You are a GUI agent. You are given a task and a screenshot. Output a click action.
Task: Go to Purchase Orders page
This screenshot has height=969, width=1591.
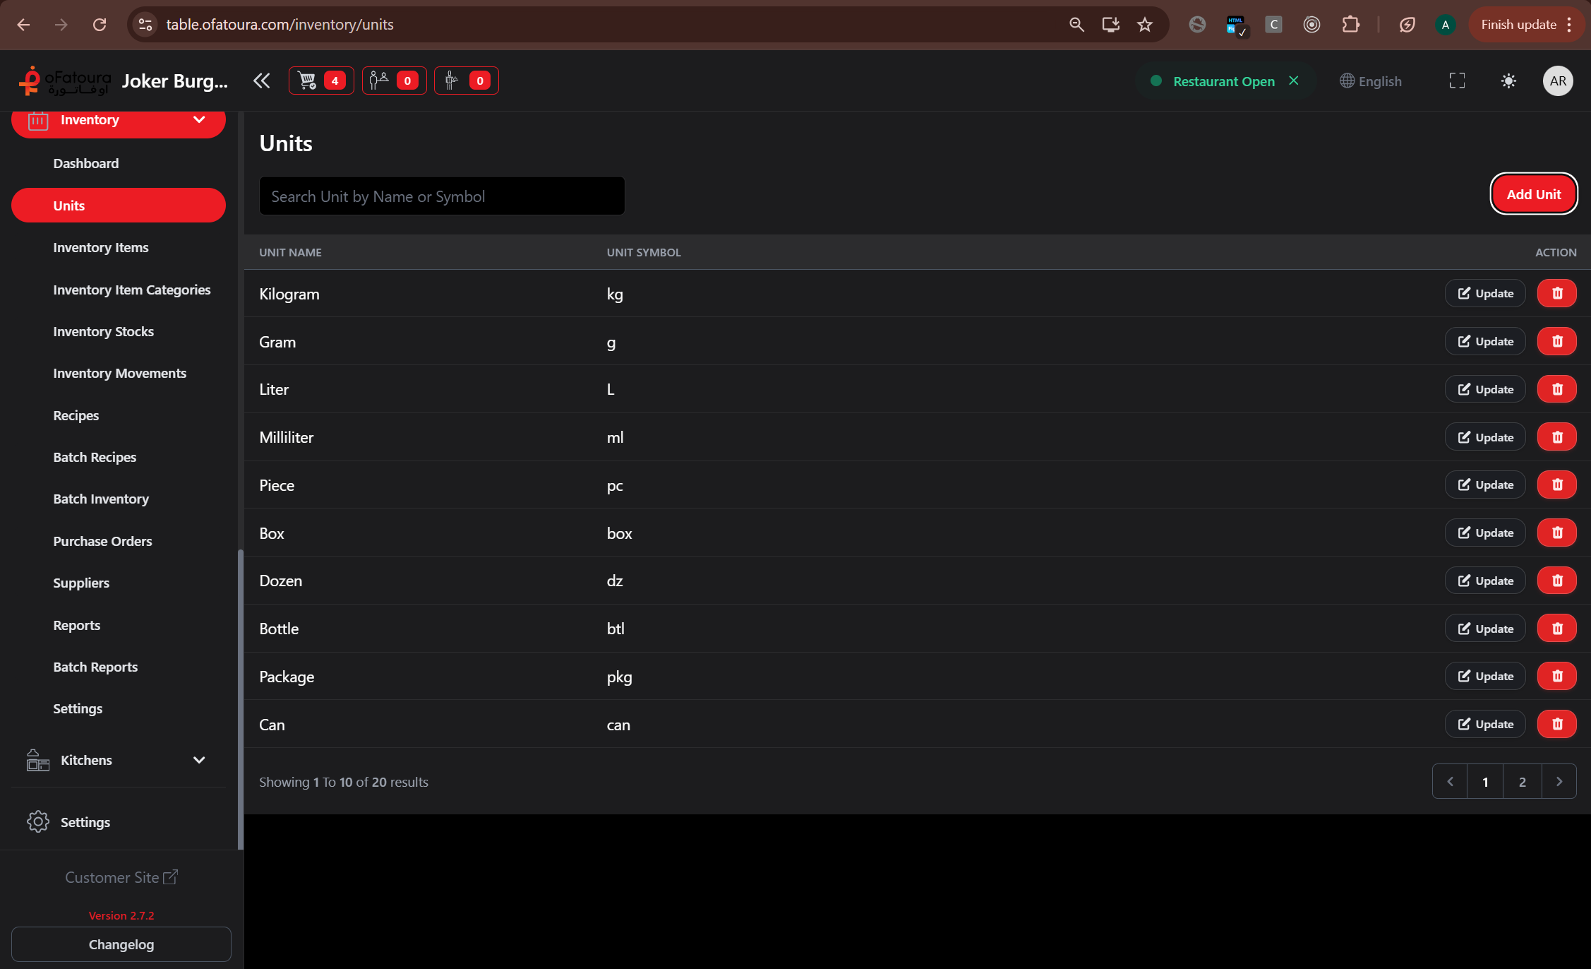[102, 541]
